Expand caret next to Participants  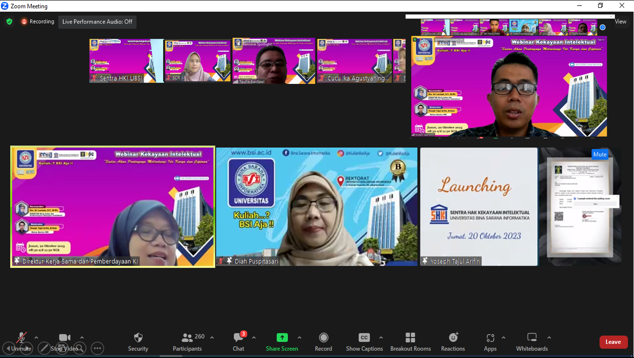point(212,337)
